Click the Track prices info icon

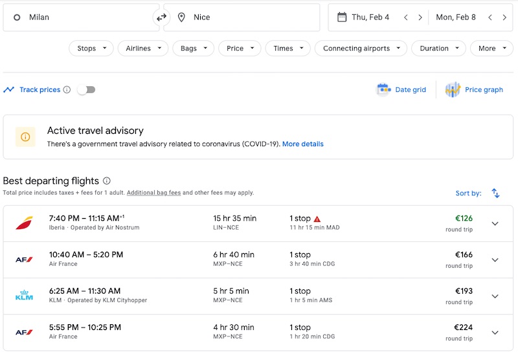tap(67, 90)
